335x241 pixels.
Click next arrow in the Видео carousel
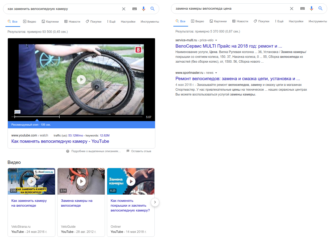[x=155, y=202]
